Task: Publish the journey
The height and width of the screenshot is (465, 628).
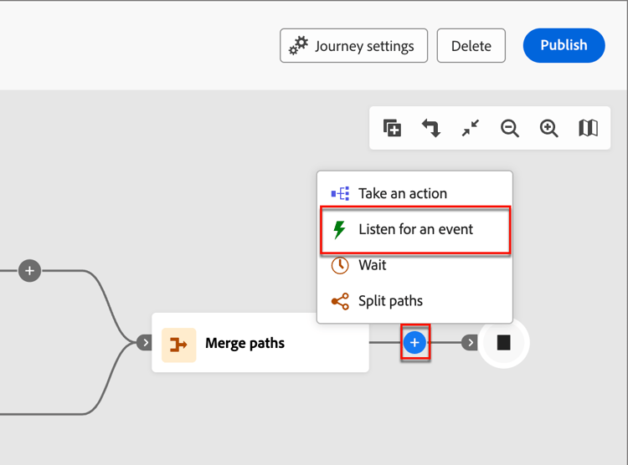Action: (564, 45)
